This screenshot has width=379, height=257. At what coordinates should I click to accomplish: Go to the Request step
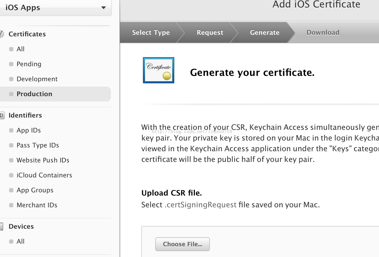210,33
